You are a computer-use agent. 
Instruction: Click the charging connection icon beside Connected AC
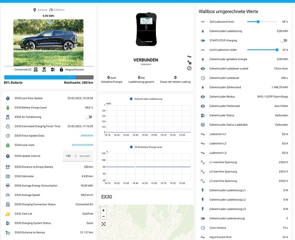pyautogui.click(x=35, y=70)
